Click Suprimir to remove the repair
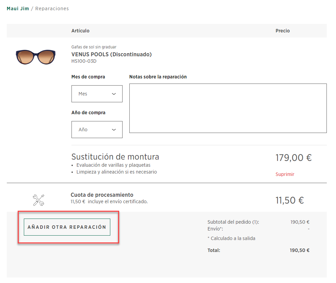The width and height of the screenshot is (336, 283). click(285, 174)
